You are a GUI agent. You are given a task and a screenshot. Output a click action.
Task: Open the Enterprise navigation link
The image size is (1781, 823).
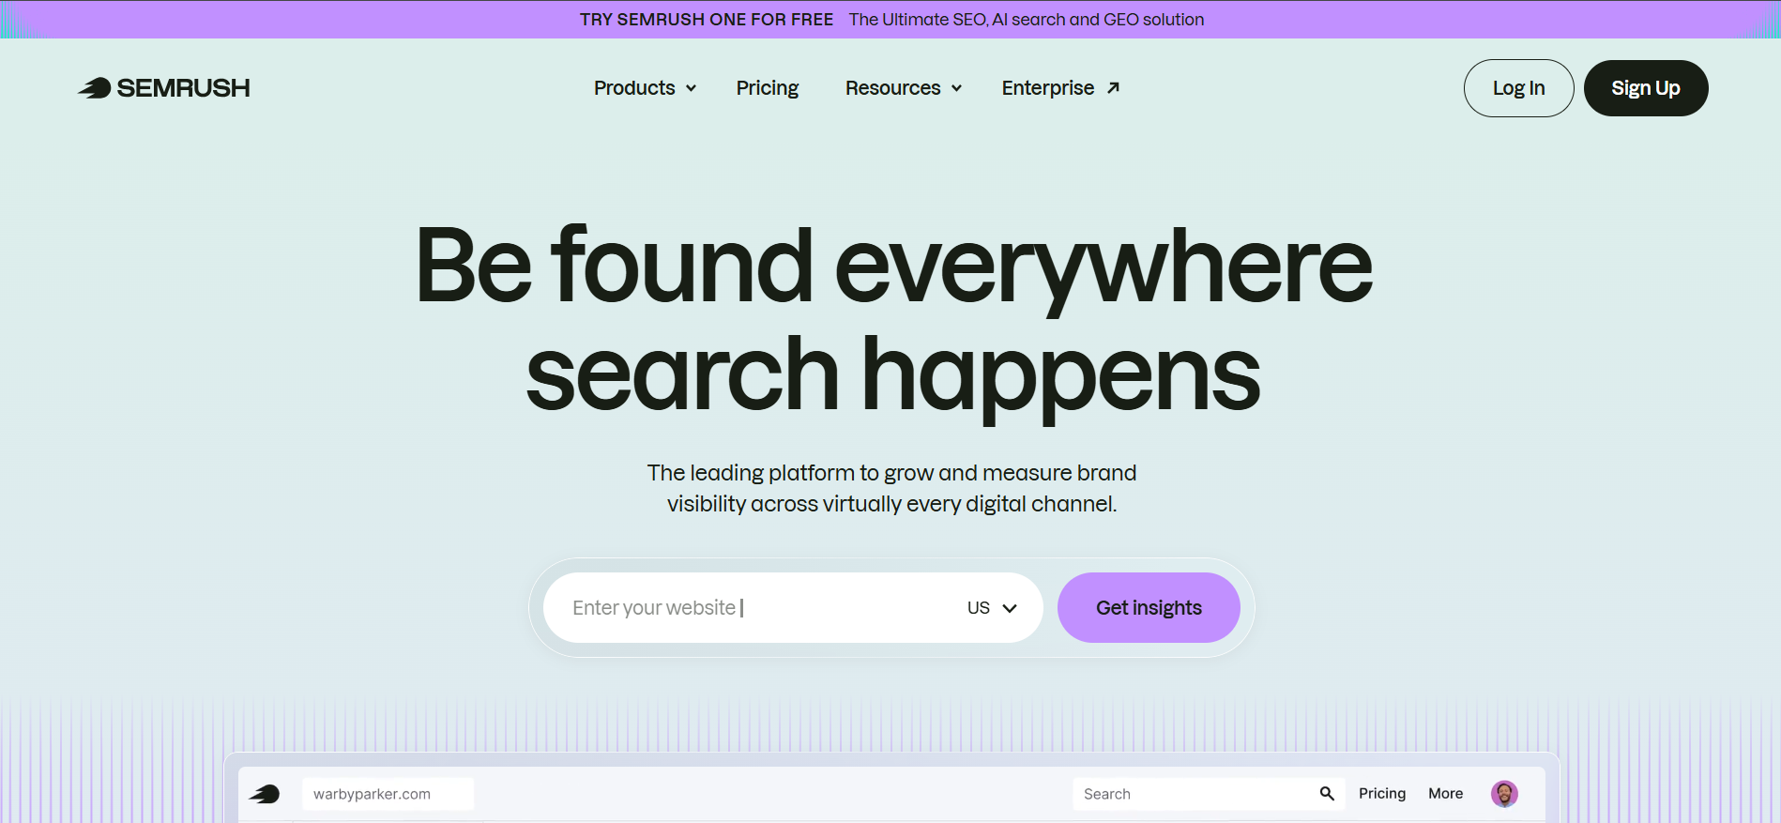[x=1047, y=88]
